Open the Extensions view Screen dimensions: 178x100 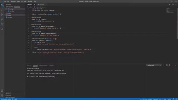pos(2,24)
